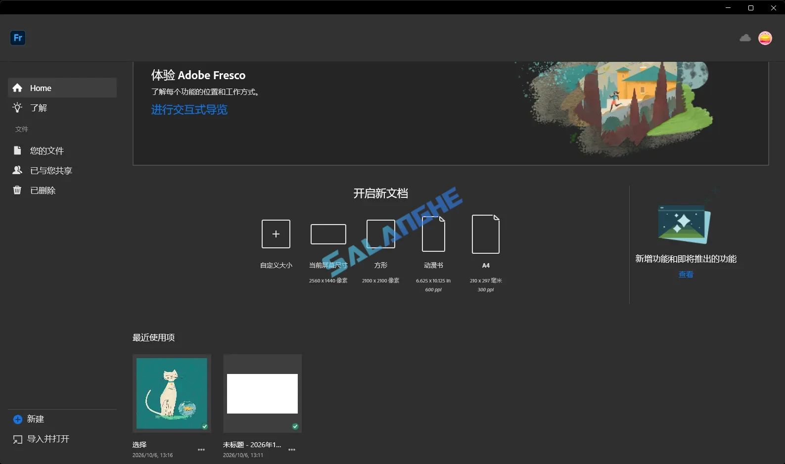Open 您的文件 in the sidebar
Viewport: 785px width, 464px height.
click(x=62, y=151)
